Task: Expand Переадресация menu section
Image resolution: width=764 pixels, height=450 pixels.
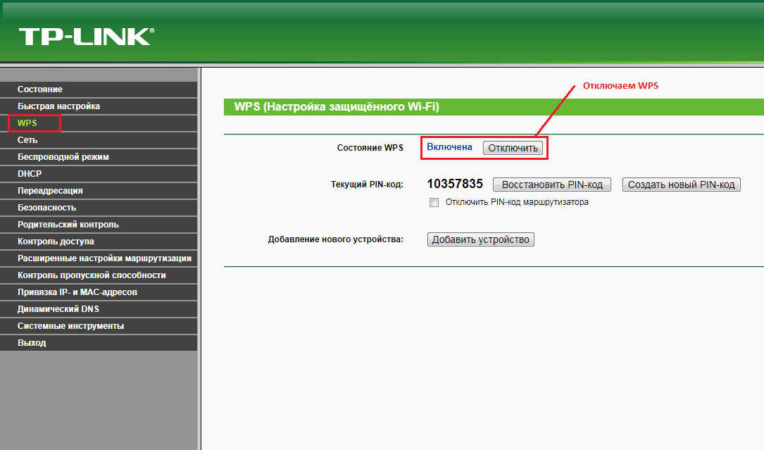Action: point(50,191)
